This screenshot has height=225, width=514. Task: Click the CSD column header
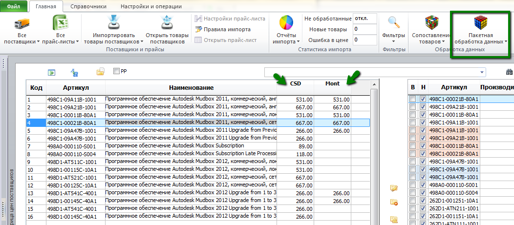pos(295,83)
